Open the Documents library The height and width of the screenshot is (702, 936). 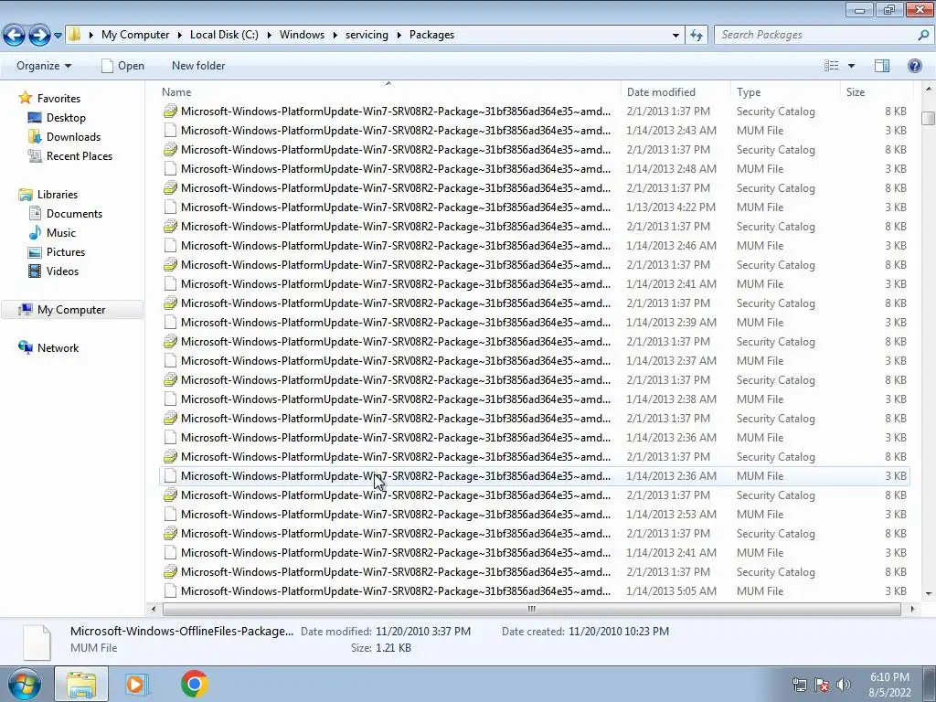[74, 214]
